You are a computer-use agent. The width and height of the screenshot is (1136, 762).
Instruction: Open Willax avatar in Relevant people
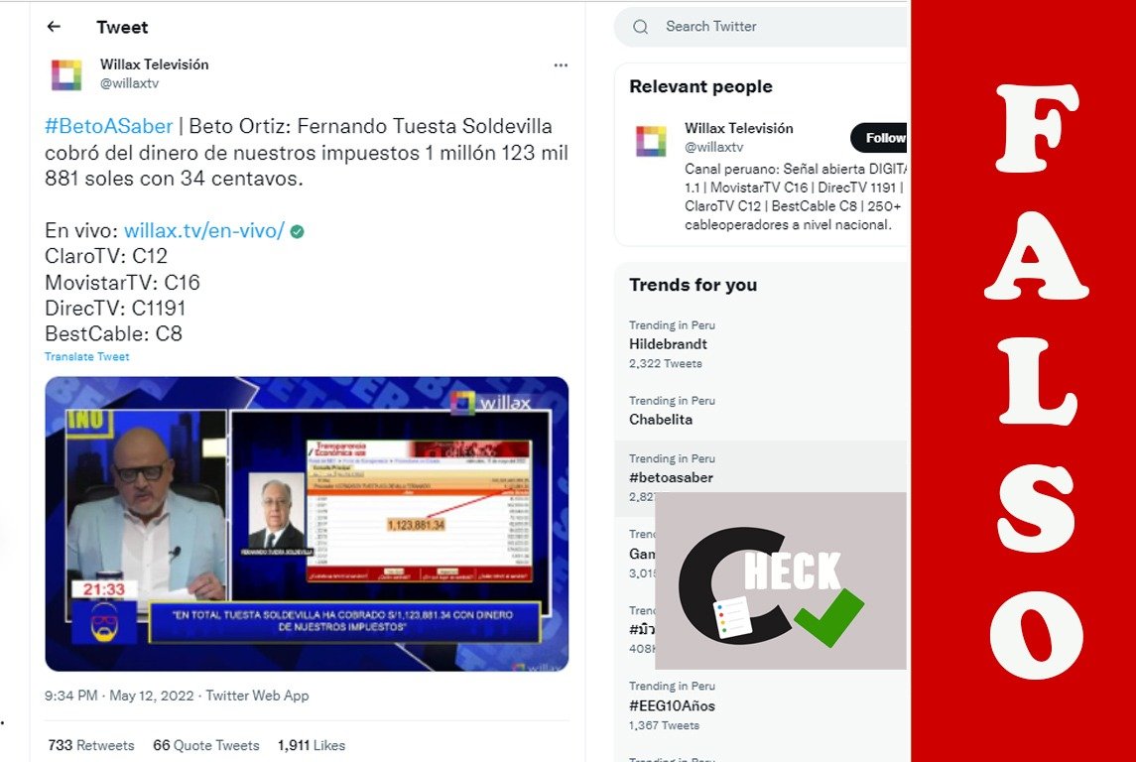pos(651,141)
